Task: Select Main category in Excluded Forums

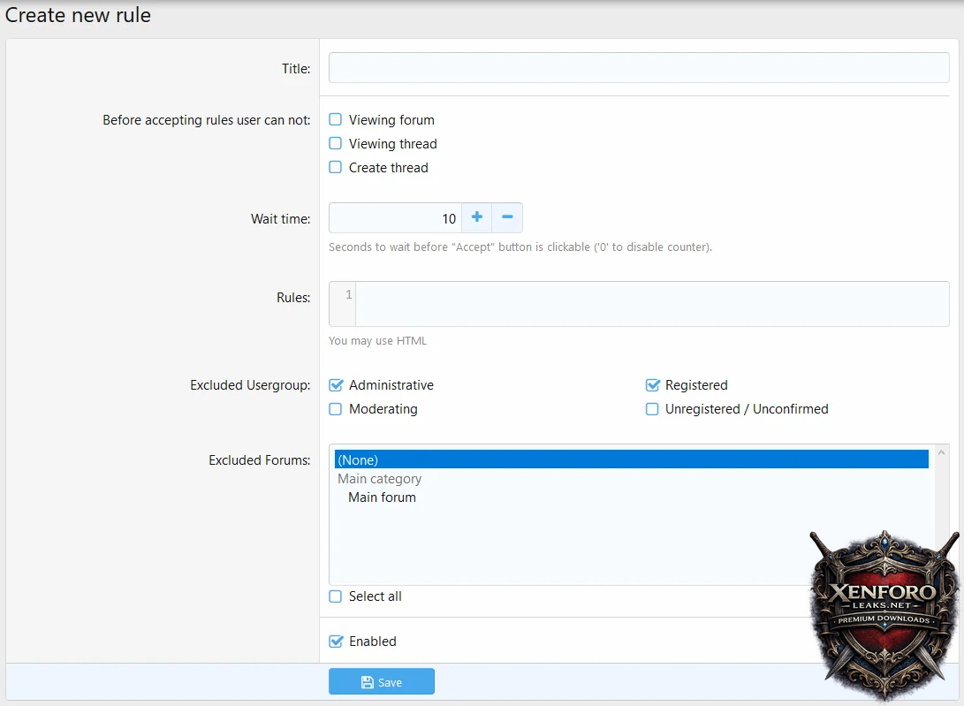Action: point(380,479)
